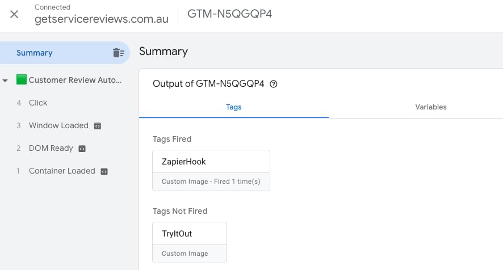Collapse the Customer Review Auto... page tree
The height and width of the screenshot is (270, 503).
tap(5, 81)
